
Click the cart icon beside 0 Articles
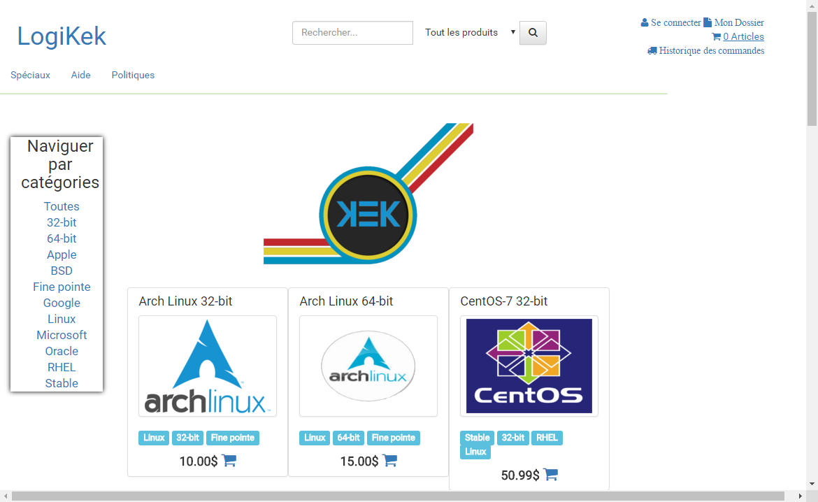click(x=716, y=36)
